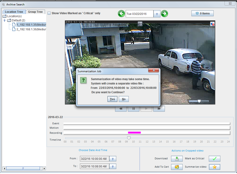237x174 pixels.
Task: Click the Motion timeline bar
Action: point(147,128)
